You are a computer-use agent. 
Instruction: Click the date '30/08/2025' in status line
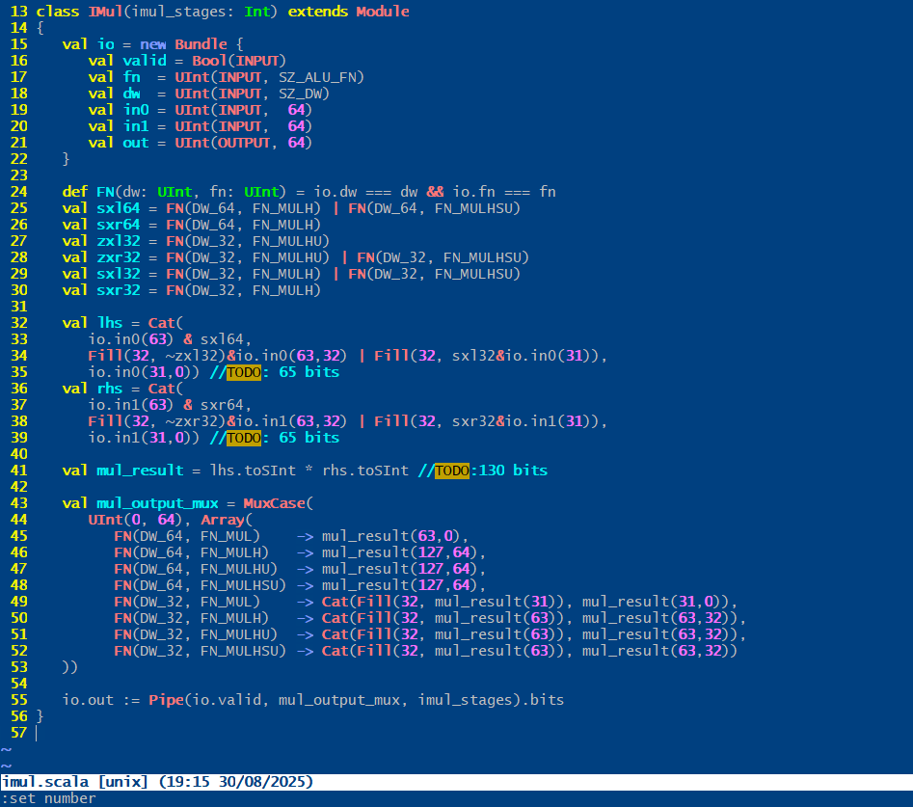tap(261, 781)
